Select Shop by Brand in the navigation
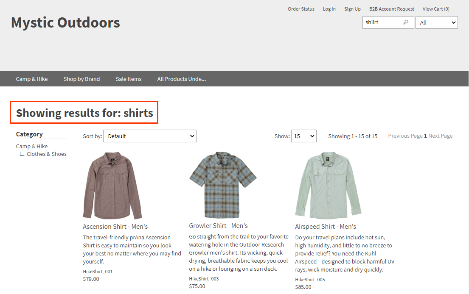The height and width of the screenshot is (294, 469). tap(81, 79)
